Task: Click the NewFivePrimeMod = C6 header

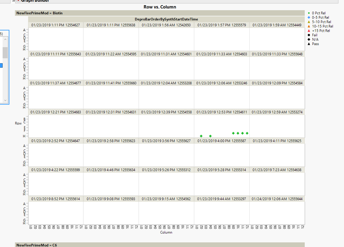Action: [37, 245]
